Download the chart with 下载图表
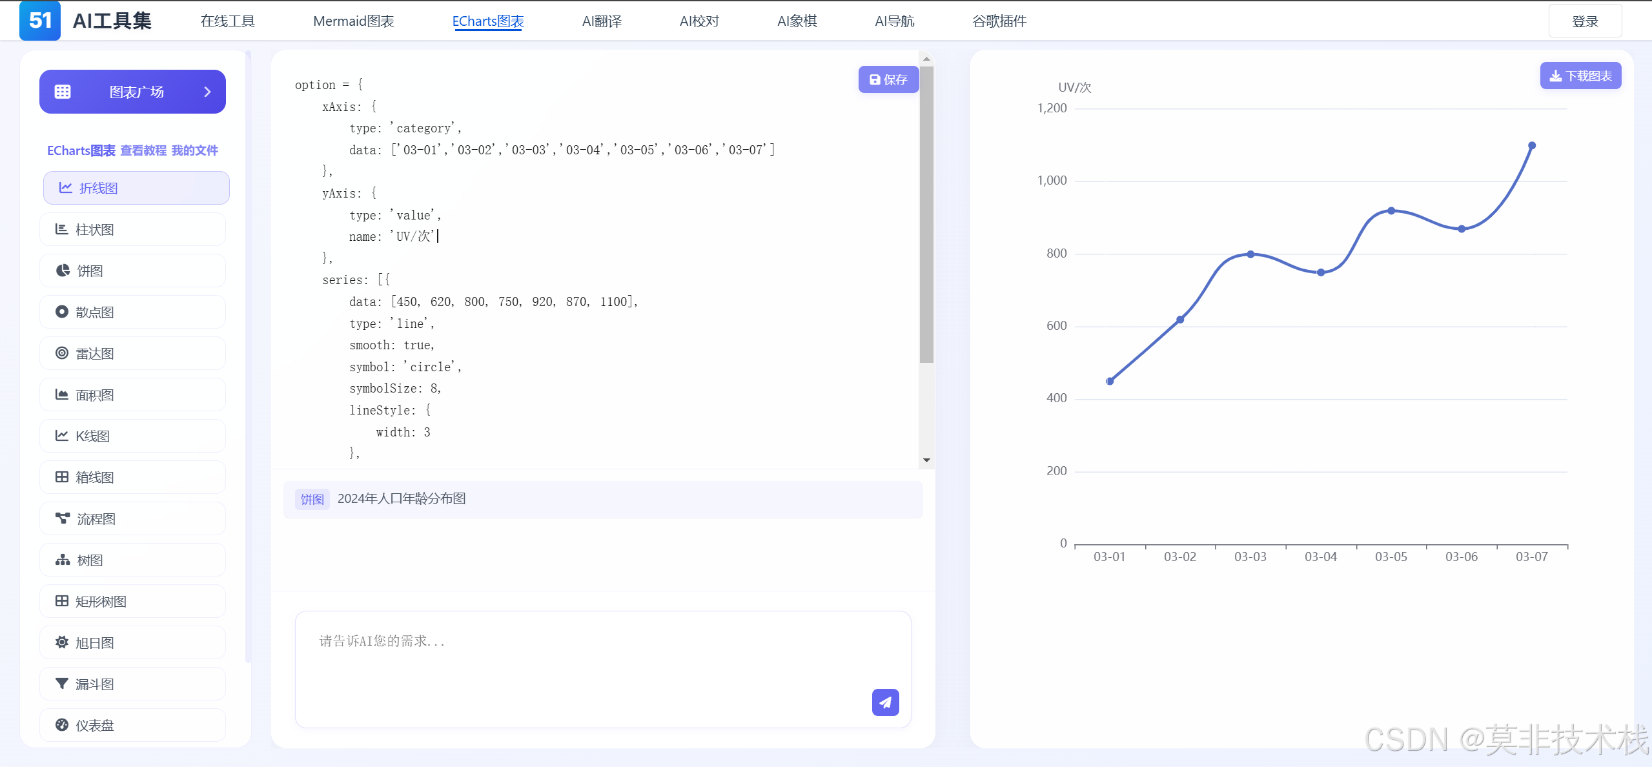Image resolution: width=1652 pixels, height=767 pixels. (x=1580, y=76)
